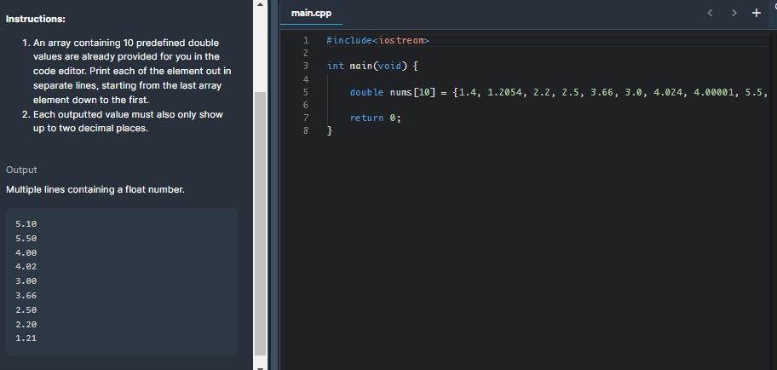The image size is (777, 370).
Task: Go to previous tab with left chevron
Action: (x=710, y=13)
